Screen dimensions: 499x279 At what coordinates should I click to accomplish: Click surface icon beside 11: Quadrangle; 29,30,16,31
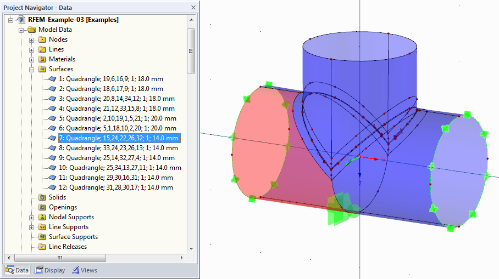pyautogui.click(x=53, y=178)
